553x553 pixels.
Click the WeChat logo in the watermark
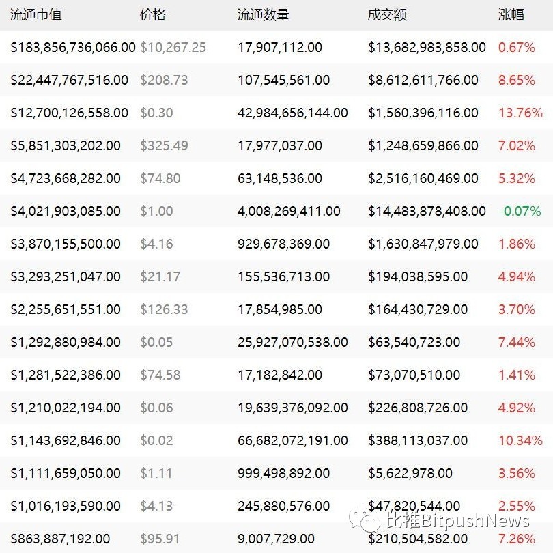[x=365, y=520]
